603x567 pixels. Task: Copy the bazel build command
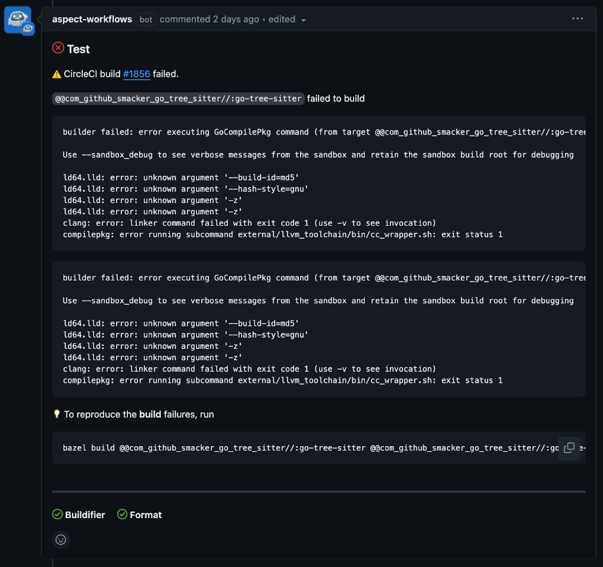point(569,448)
